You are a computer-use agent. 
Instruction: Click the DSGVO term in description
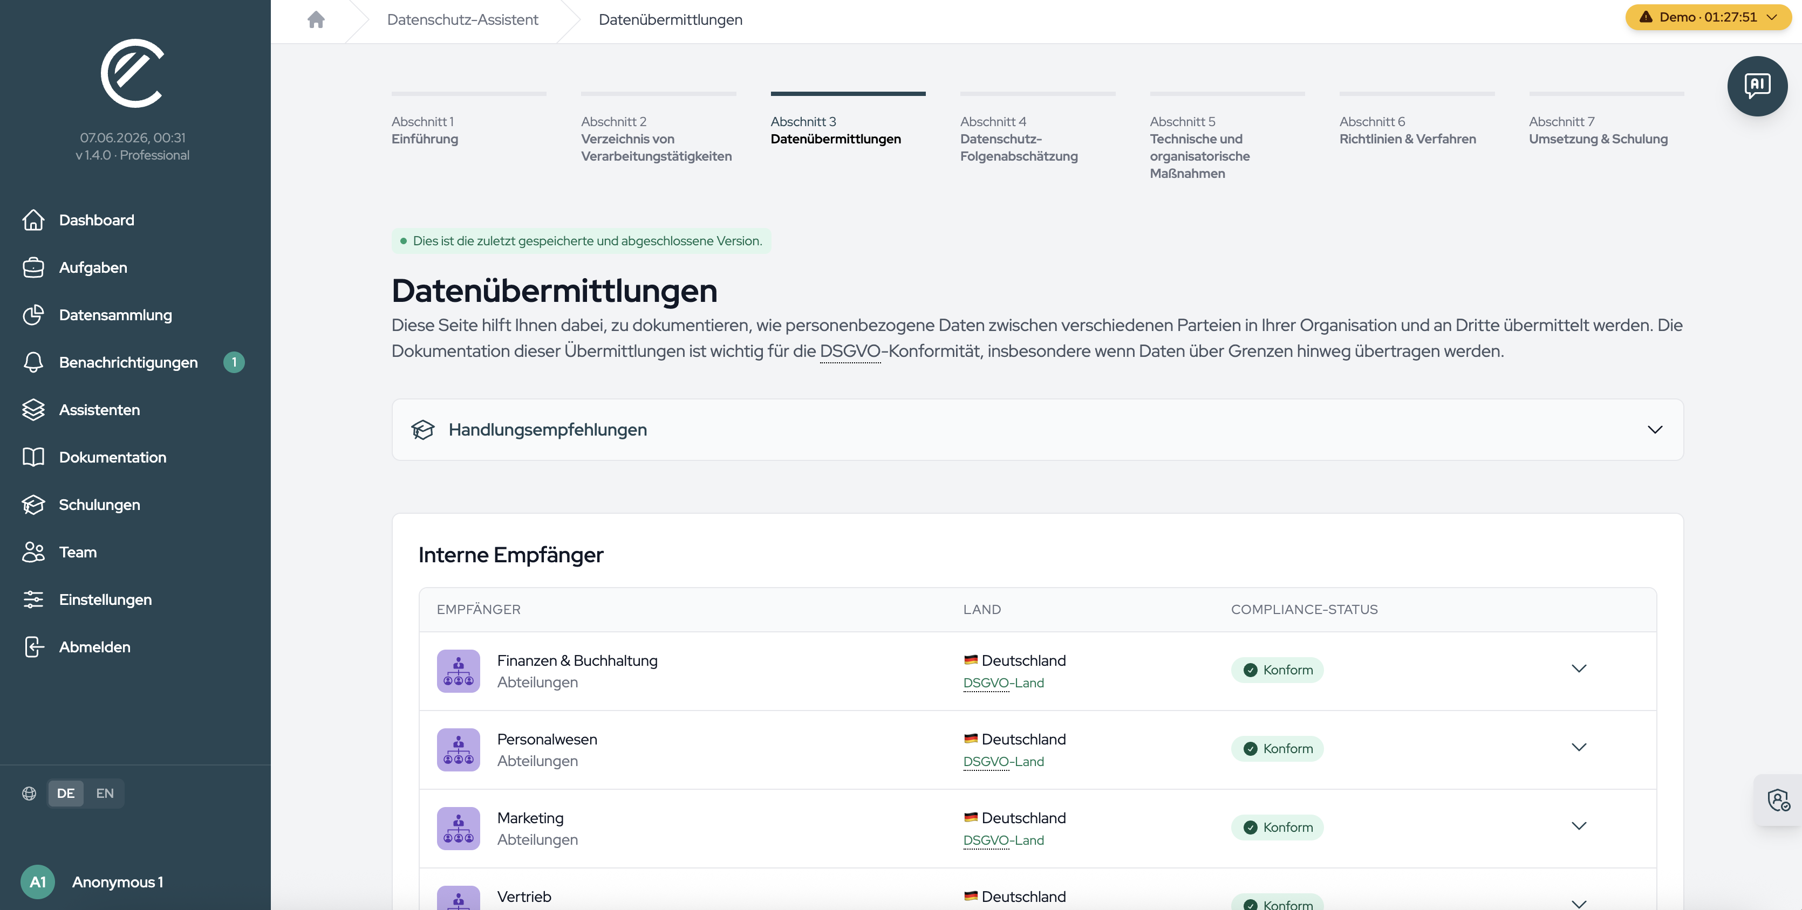850,351
